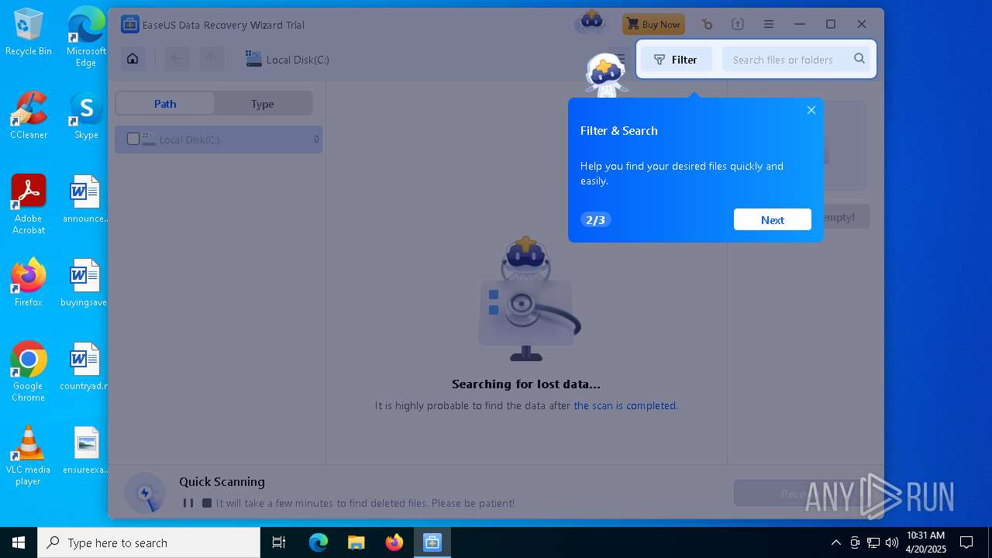Stop the quick scan
The image size is (992, 558).
point(207,503)
